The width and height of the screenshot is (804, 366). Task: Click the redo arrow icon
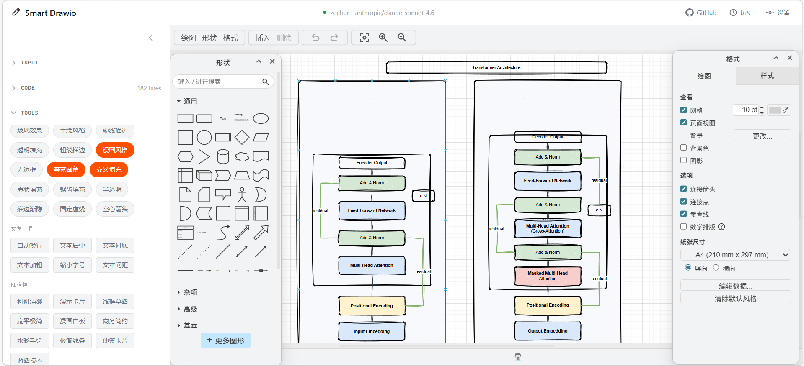[334, 38]
